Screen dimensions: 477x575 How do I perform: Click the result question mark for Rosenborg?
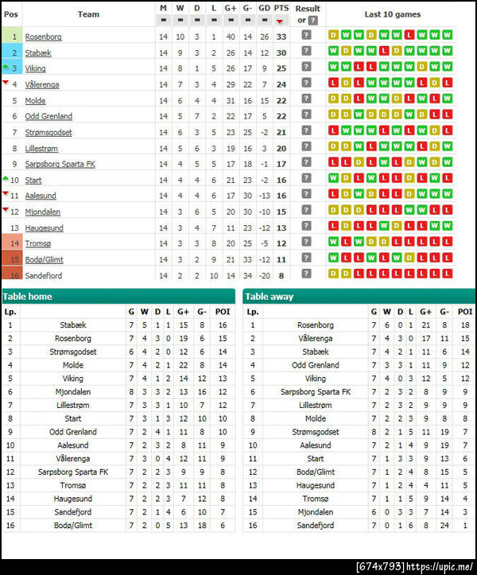tap(306, 36)
